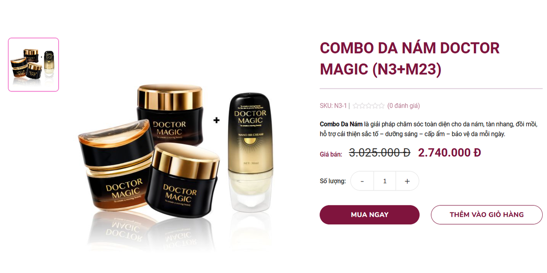The image size is (547, 273).
Task: Select the product combo thumbnail
Action: click(33, 65)
